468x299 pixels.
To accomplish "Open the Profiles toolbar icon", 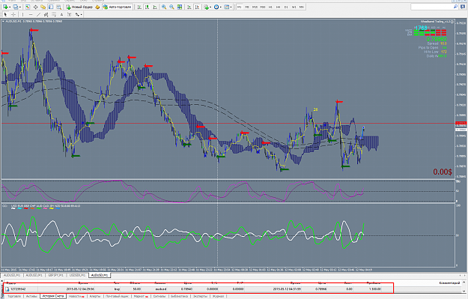I will coord(16,7).
